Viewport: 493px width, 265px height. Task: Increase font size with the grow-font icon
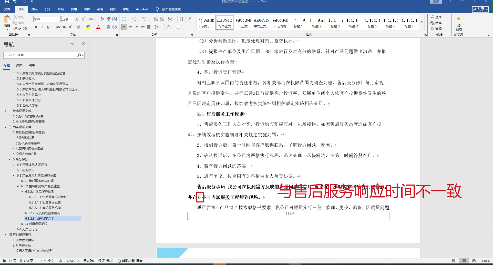(x=77, y=19)
